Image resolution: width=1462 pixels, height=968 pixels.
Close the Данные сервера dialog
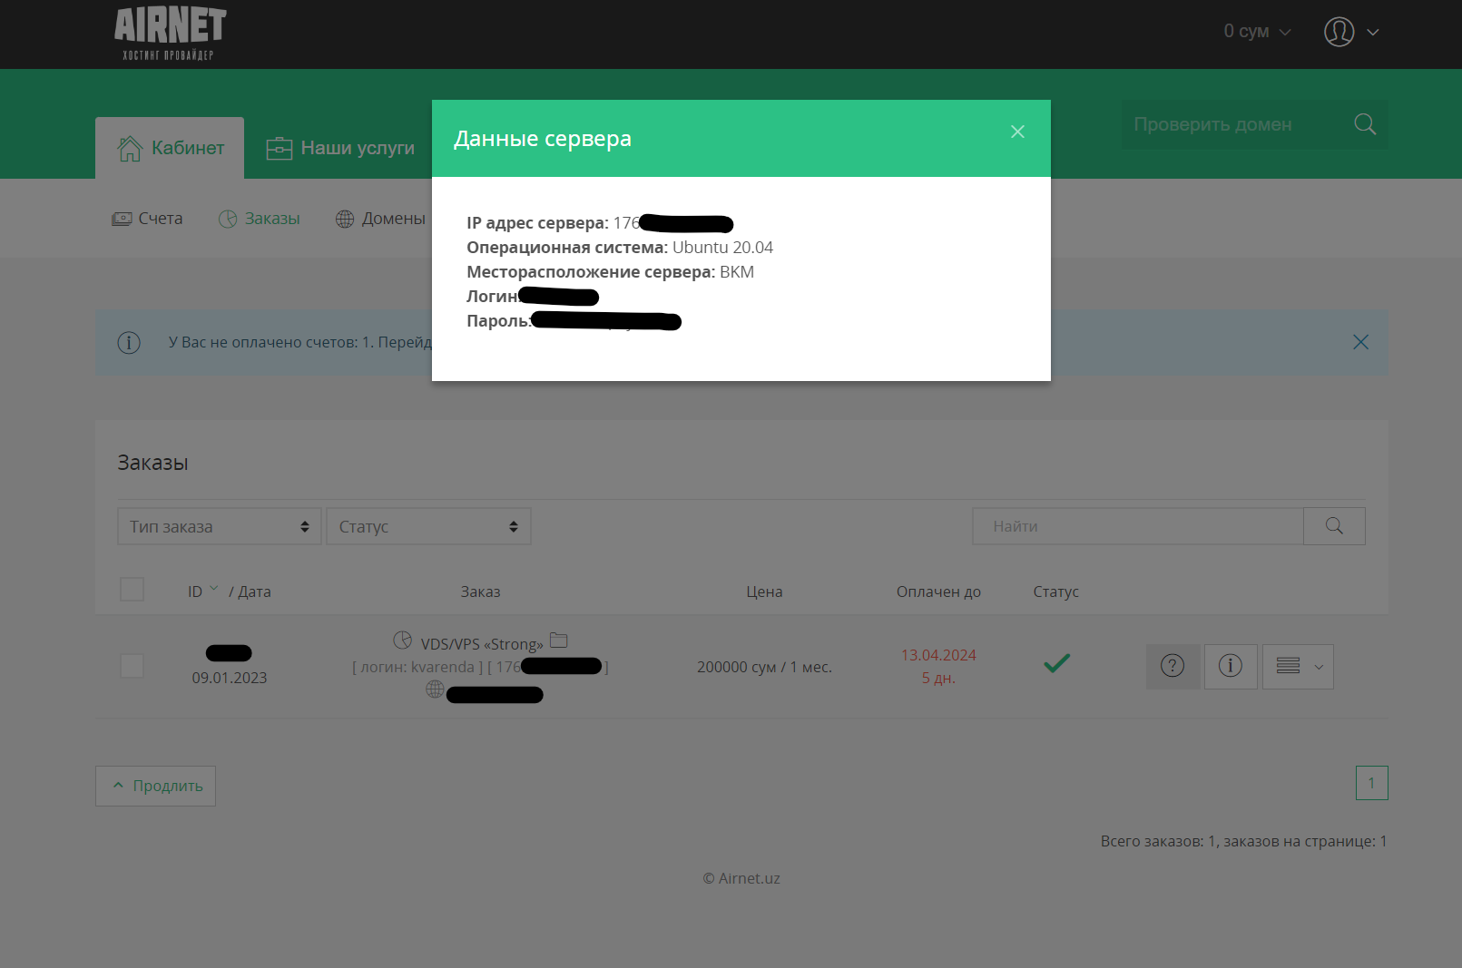click(1017, 132)
